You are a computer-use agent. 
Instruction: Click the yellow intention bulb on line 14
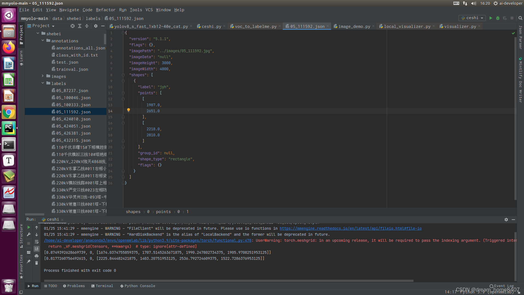coord(129,110)
